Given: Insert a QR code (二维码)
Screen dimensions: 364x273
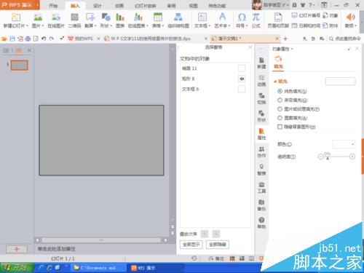Looking at the screenshot, I should pyautogui.click(x=74, y=20).
